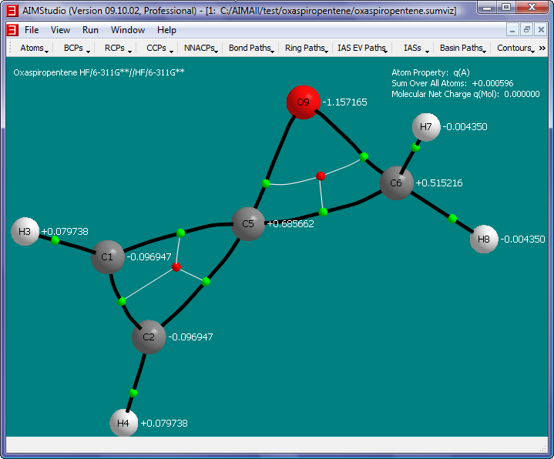
Task: Select the H7 hydrogen atom sphere
Action: [426, 127]
